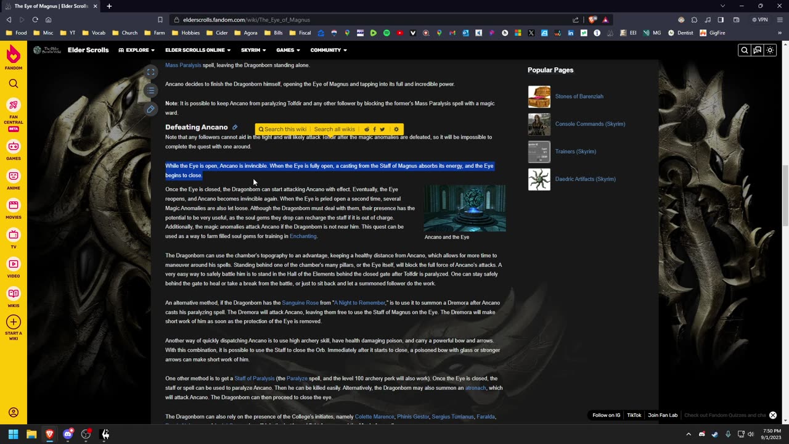Open the Food bookmarks folder
Screen dimensions: 789x444
point(17,33)
